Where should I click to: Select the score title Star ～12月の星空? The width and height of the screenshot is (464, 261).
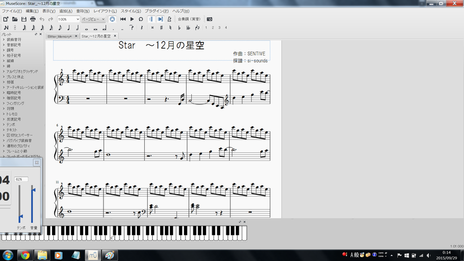(161, 45)
